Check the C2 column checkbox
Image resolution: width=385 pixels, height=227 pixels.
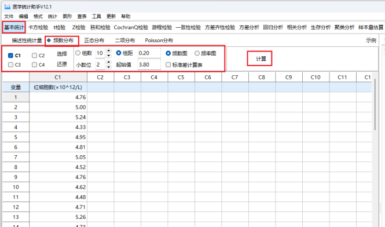34,56
